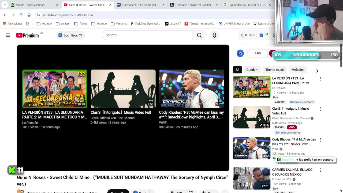Screen dimensions: 343x193
Task: Select the All topic chip
Action: pyautogui.click(x=237, y=70)
